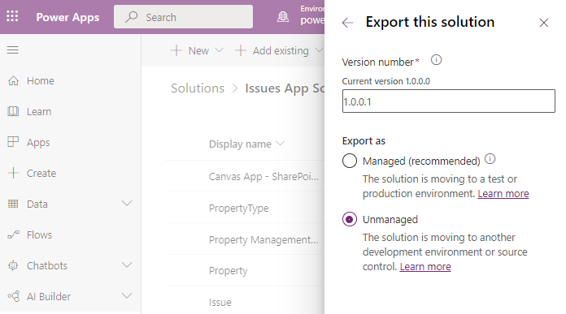Click the Current version 1.0.0.0 text
The width and height of the screenshot is (566, 314).
tap(386, 81)
